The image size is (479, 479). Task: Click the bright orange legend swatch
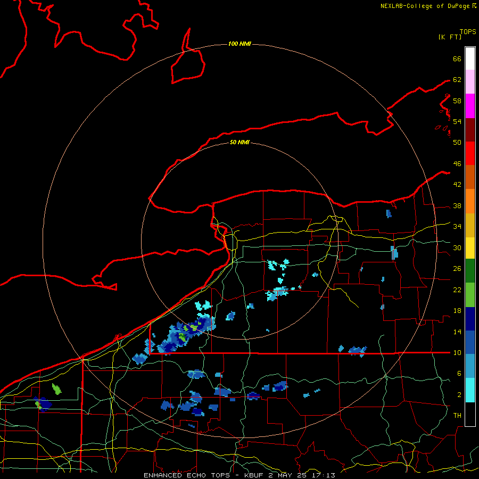pos(470,201)
